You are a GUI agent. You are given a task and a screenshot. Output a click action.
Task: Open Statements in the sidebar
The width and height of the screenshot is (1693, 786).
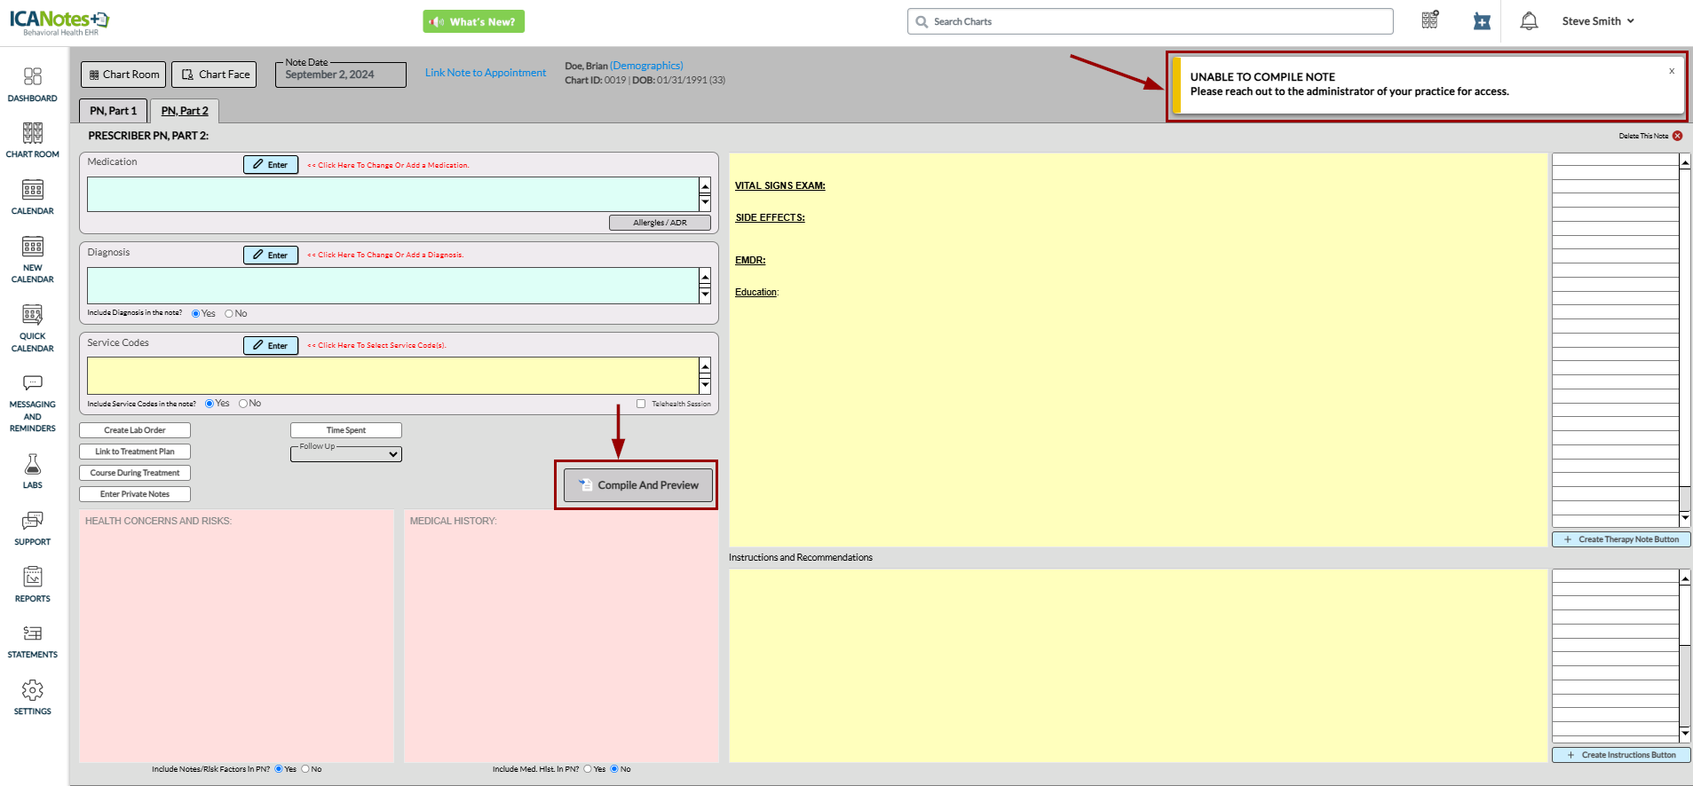[33, 641]
